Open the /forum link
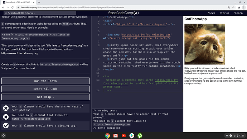 pyautogui.click(x=224, y=13)
